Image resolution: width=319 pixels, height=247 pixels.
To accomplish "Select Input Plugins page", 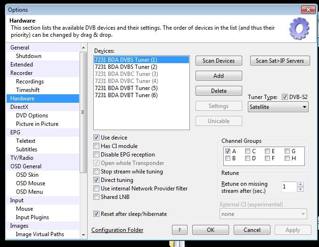I will coord(43,217).
